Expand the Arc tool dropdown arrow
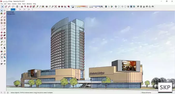 15,7
